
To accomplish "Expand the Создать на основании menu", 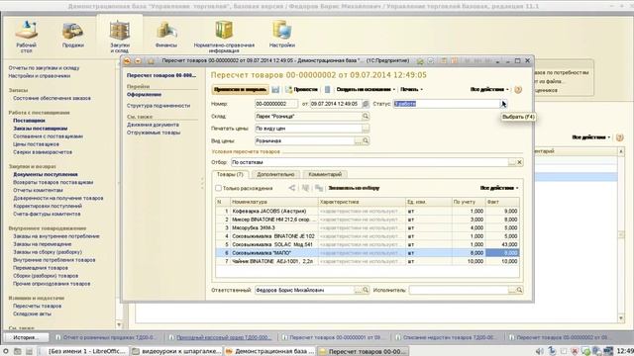I will [366, 89].
